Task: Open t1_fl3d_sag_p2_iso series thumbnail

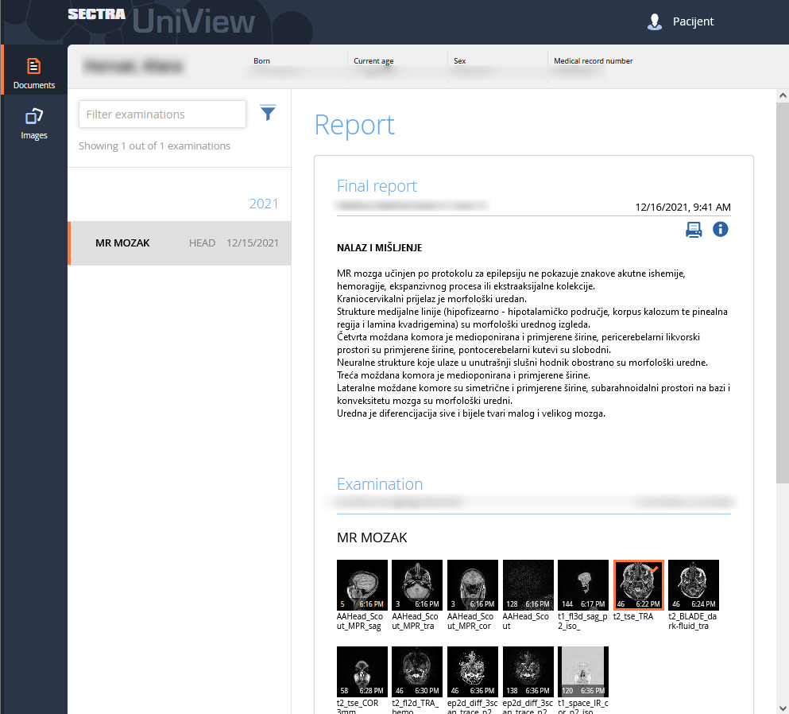Action: (583, 585)
